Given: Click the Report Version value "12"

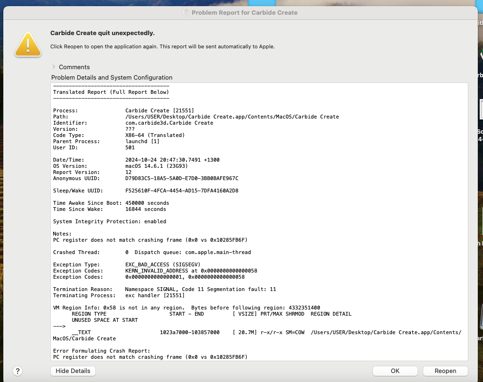Looking at the screenshot, I should 129,172.
